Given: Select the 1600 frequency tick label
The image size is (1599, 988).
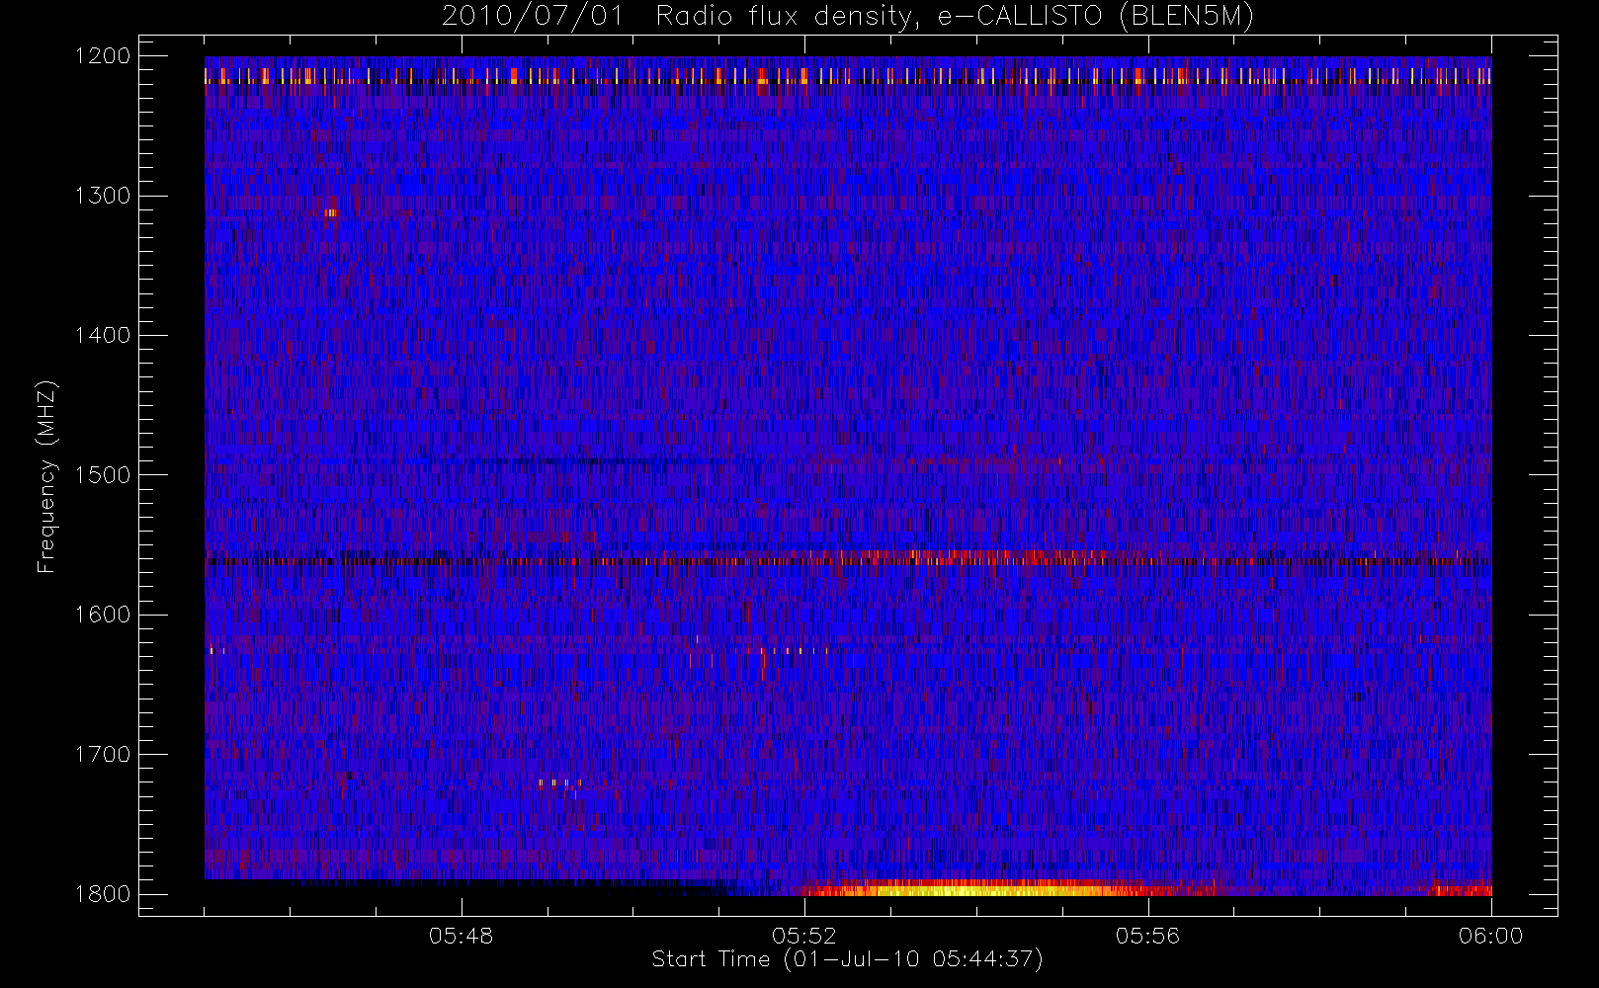Looking at the screenshot, I should [x=103, y=615].
